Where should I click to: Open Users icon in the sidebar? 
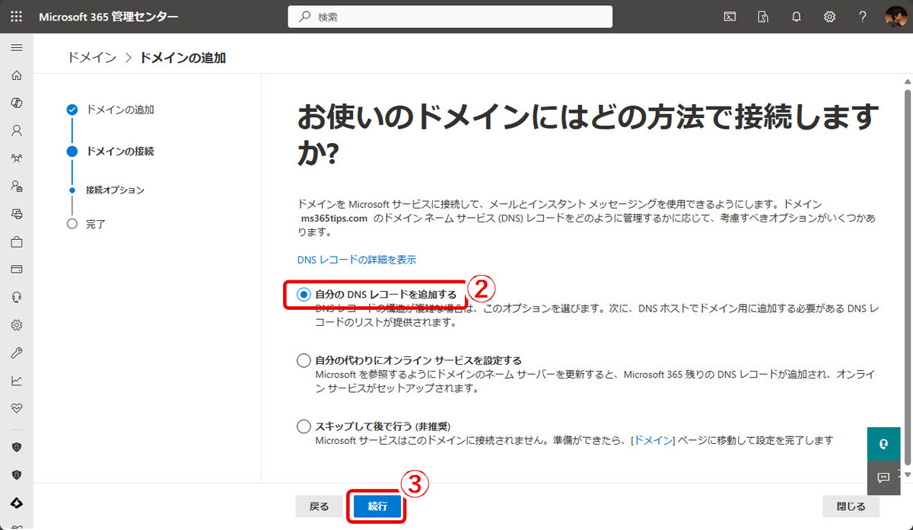17,130
